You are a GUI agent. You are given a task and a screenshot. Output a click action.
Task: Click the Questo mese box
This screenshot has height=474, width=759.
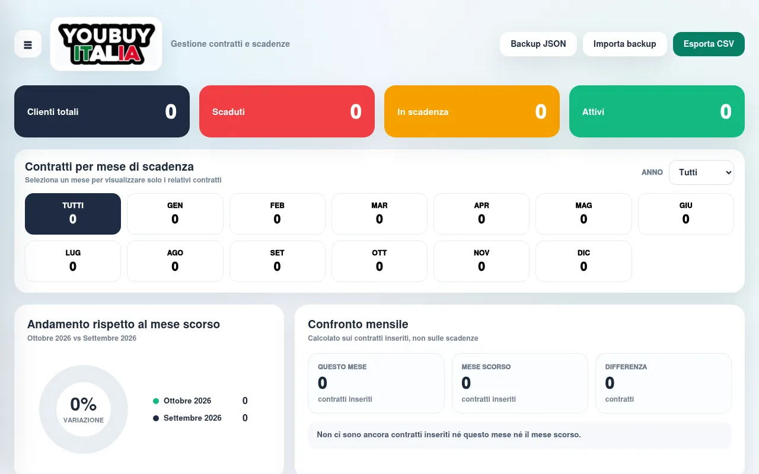coord(376,383)
